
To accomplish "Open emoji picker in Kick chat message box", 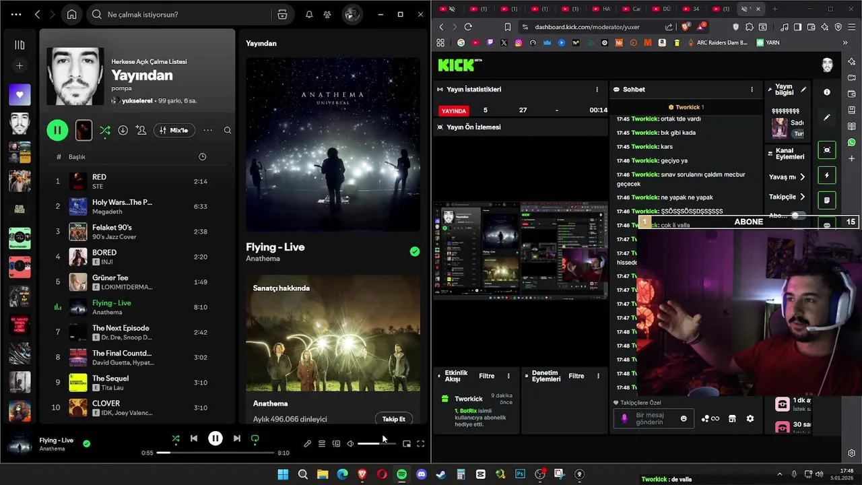I will point(684,418).
